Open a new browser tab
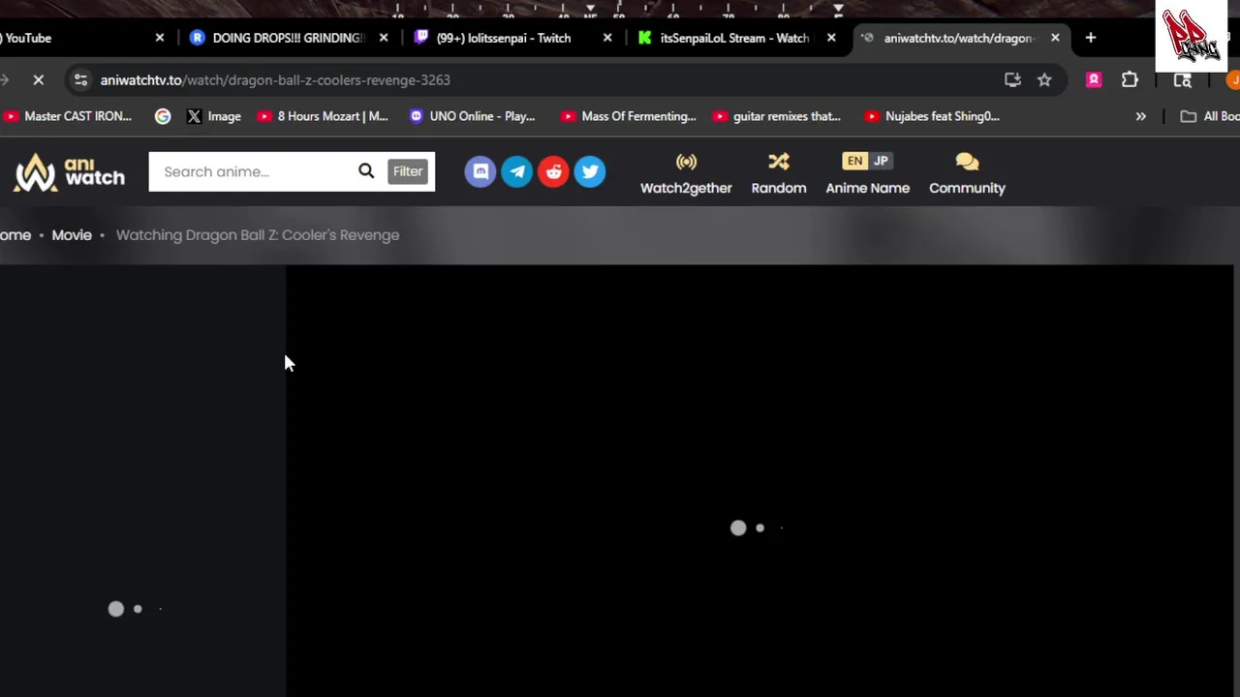This screenshot has height=697, width=1240. pyautogui.click(x=1091, y=38)
